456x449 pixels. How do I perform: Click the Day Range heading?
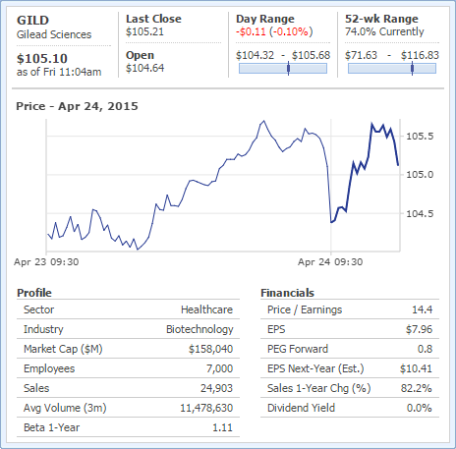coord(265,19)
